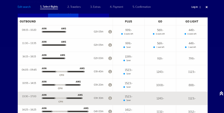The image size is (224, 113).
Task: View info for the 06:05 – 09:45 flight
Action: pyautogui.click(x=110, y=72)
